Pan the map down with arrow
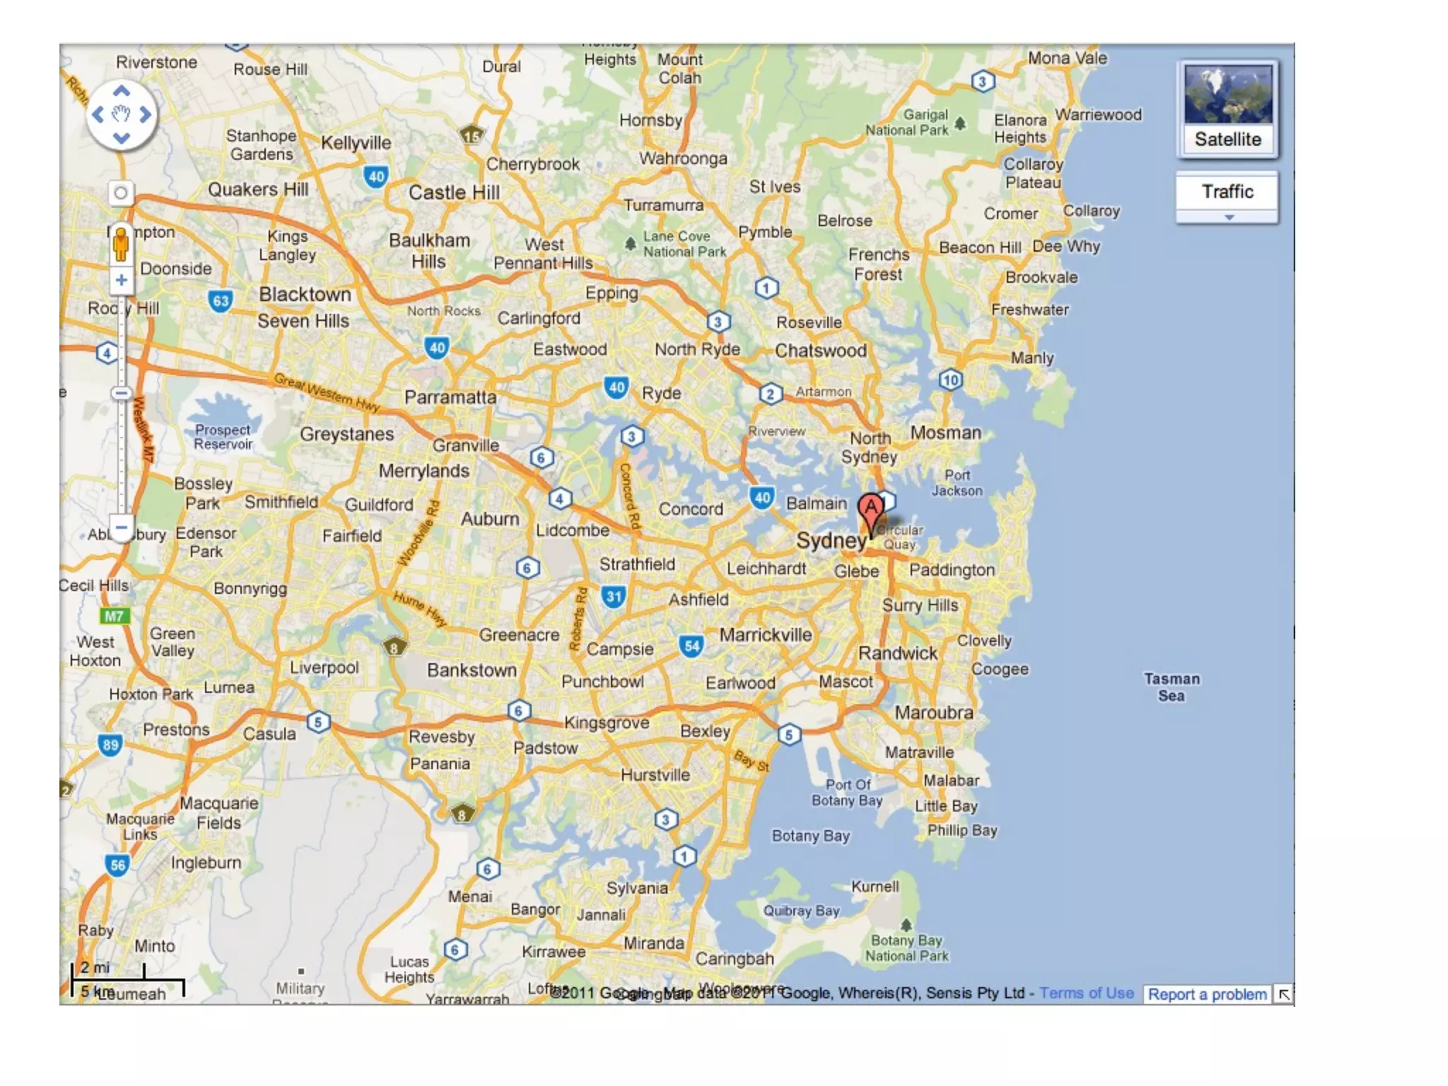 122,138
